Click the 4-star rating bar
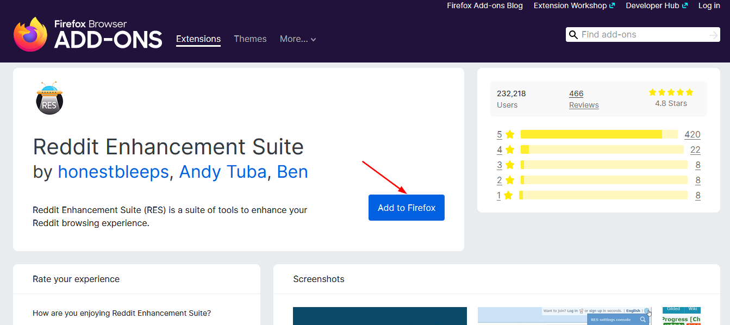This screenshot has height=325, width=730. [602, 149]
